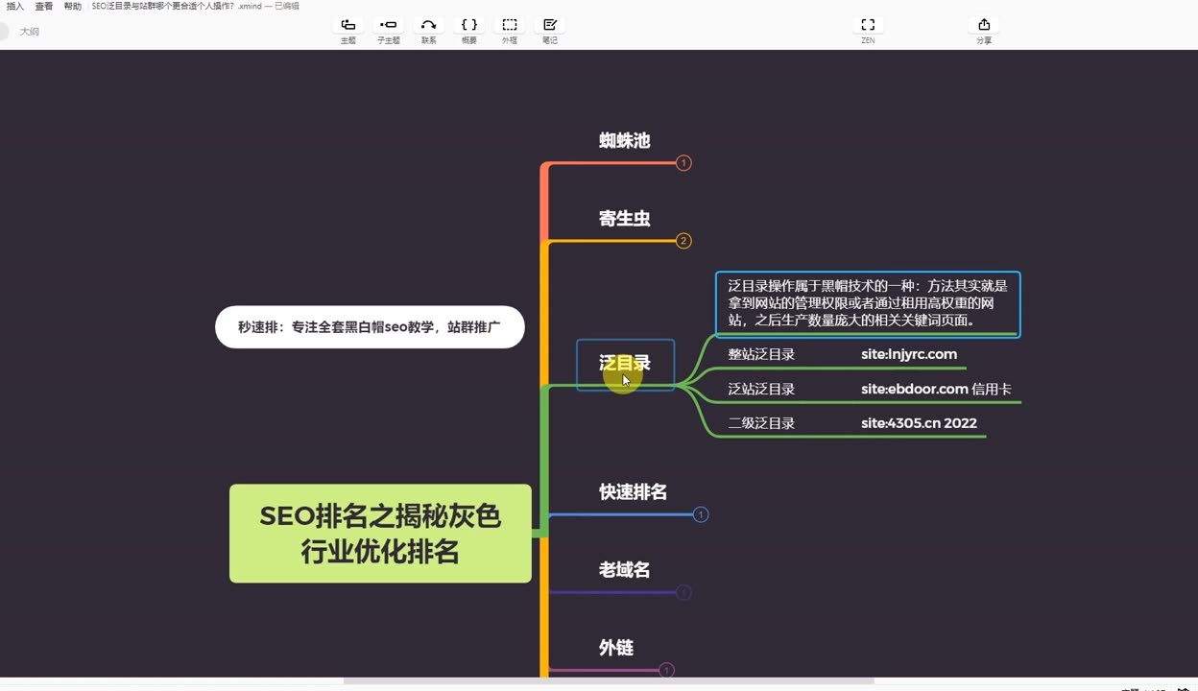Open the 插入 menu
Image resolution: width=1198 pixels, height=691 pixels.
tap(15, 6)
